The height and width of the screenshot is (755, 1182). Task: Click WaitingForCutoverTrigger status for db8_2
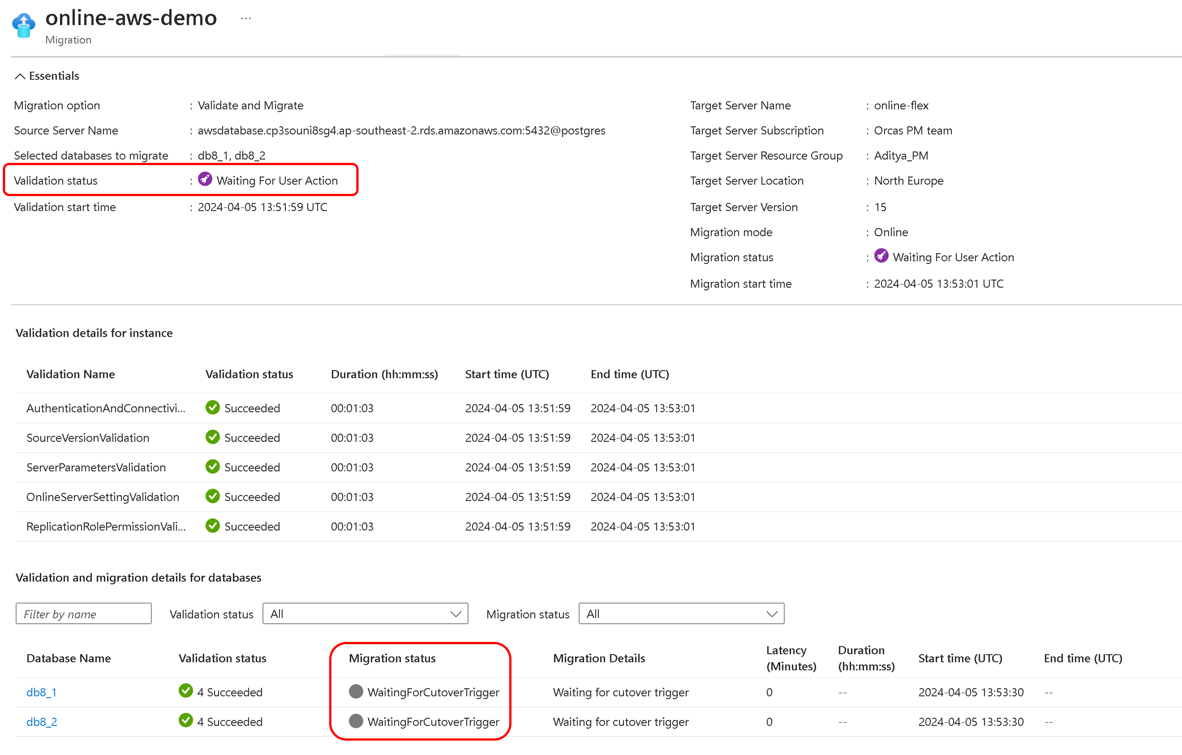click(x=434, y=721)
